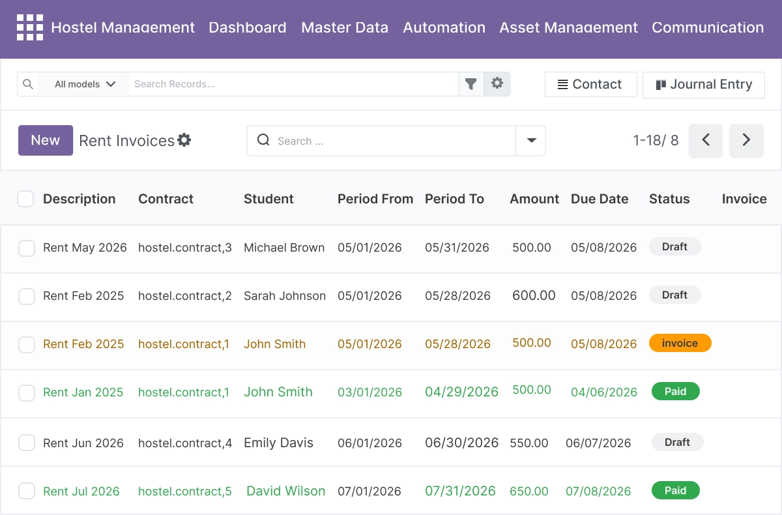Image resolution: width=782 pixels, height=515 pixels.
Task: Click the magnifier icon in Search box
Action: [263, 140]
